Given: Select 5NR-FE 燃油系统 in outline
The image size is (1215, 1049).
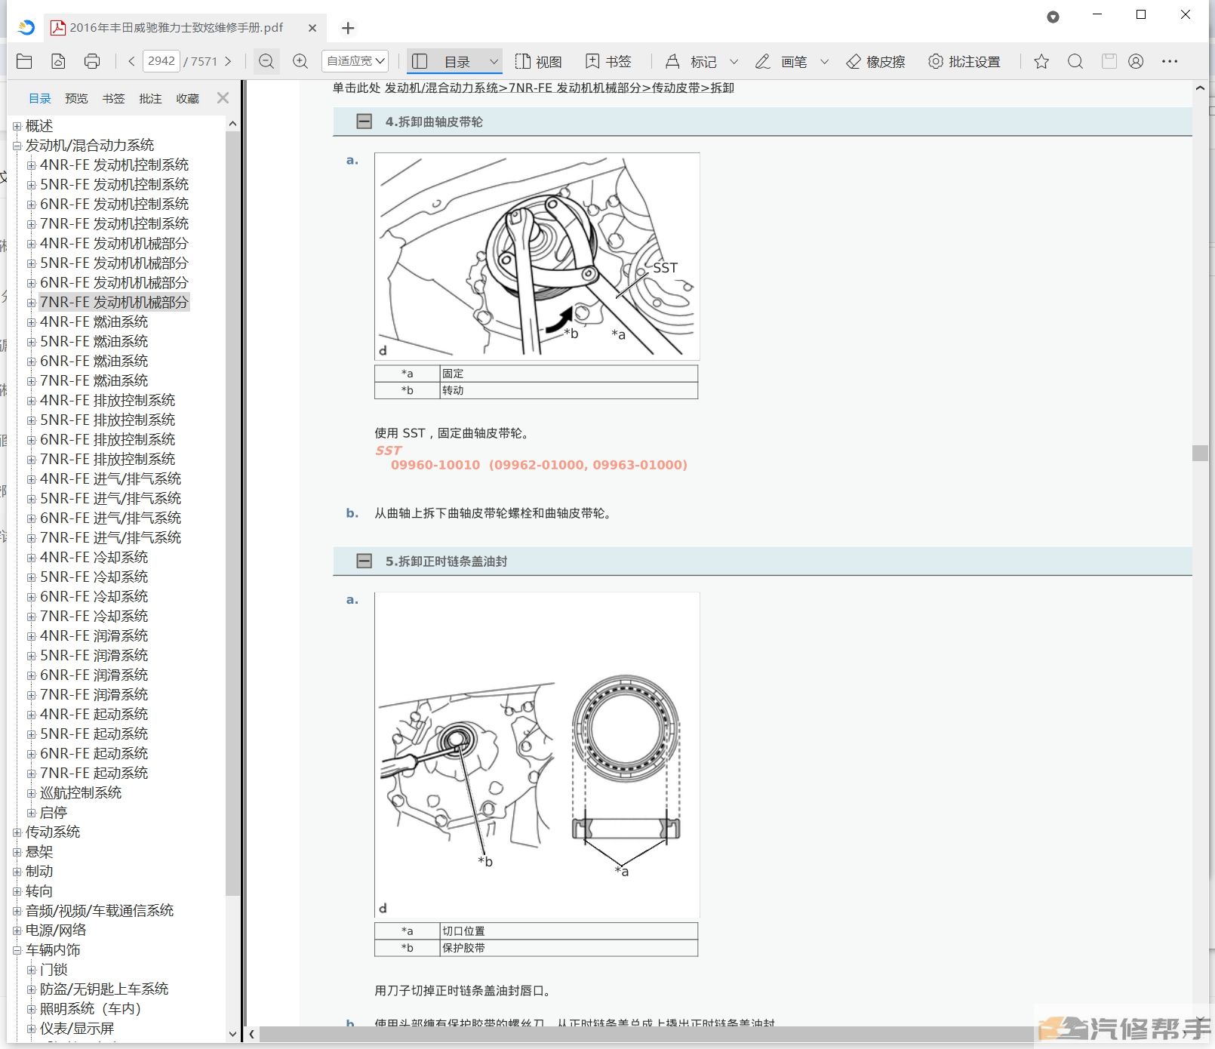Looking at the screenshot, I should [94, 341].
